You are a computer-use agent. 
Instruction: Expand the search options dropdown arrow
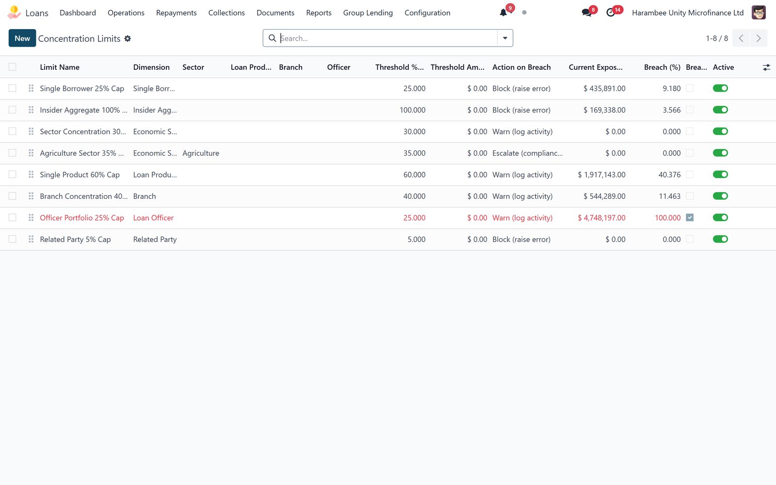pos(505,38)
